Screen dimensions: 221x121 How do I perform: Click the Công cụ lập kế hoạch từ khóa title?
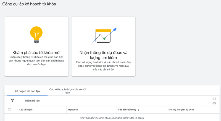tap(29, 4)
